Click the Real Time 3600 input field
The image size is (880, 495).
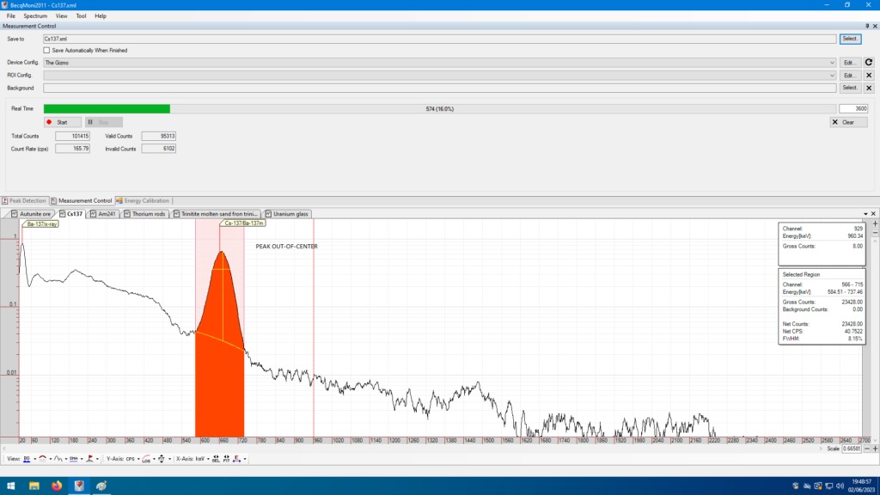[853, 109]
